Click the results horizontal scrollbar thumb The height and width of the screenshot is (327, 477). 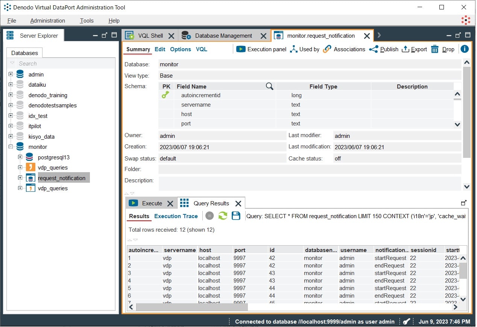[x=192, y=307]
